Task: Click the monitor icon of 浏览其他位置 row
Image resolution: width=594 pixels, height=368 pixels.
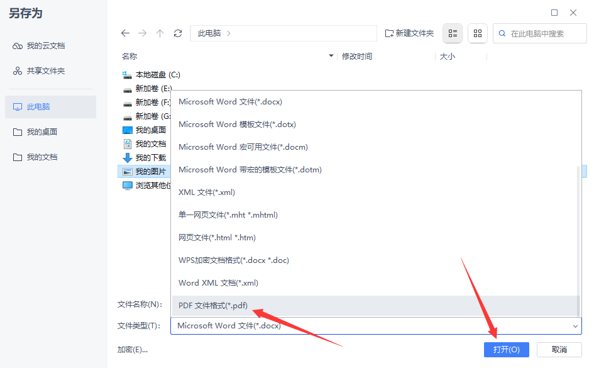Action: coord(127,186)
